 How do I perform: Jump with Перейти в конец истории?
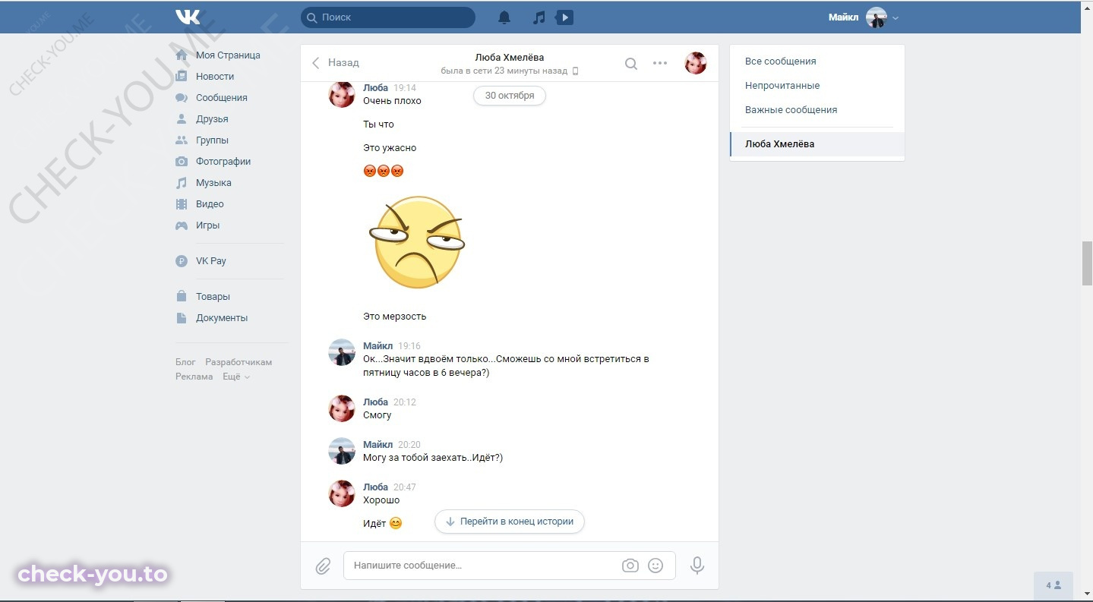[x=510, y=522]
